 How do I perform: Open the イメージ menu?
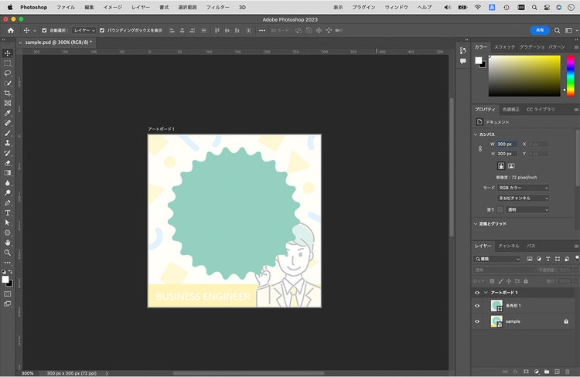[113, 8]
